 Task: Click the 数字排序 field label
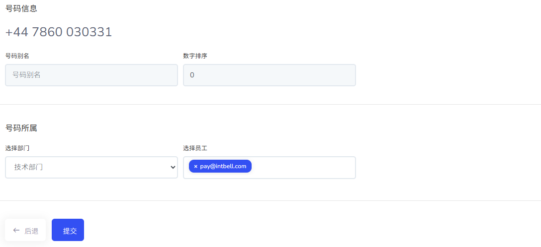[x=195, y=56]
